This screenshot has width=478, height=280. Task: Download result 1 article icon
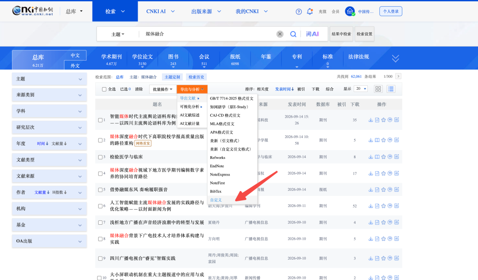pyautogui.click(x=371, y=120)
